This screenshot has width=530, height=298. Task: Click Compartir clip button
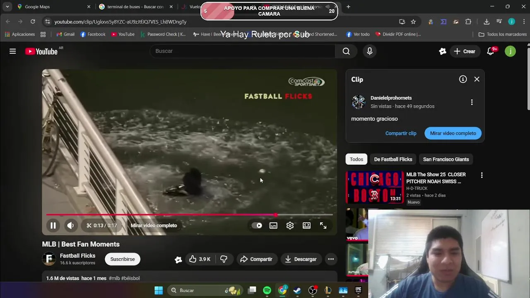pos(401,133)
